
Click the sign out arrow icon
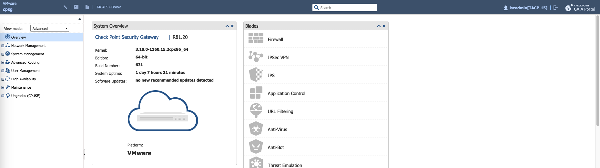click(555, 8)
